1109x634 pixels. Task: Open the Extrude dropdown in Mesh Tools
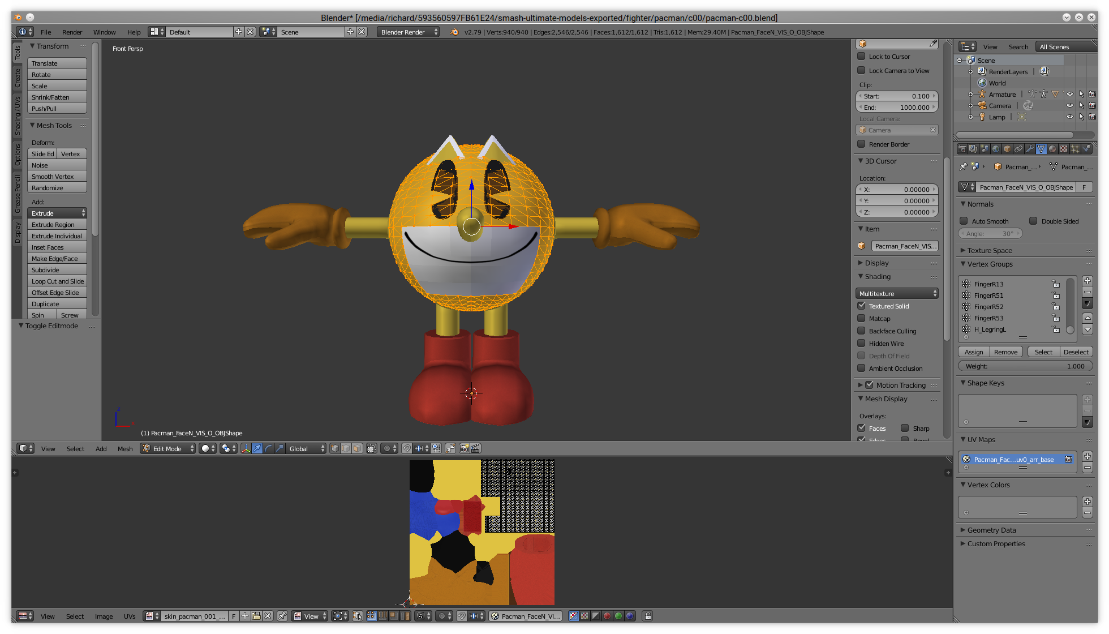tap(57, 213)
